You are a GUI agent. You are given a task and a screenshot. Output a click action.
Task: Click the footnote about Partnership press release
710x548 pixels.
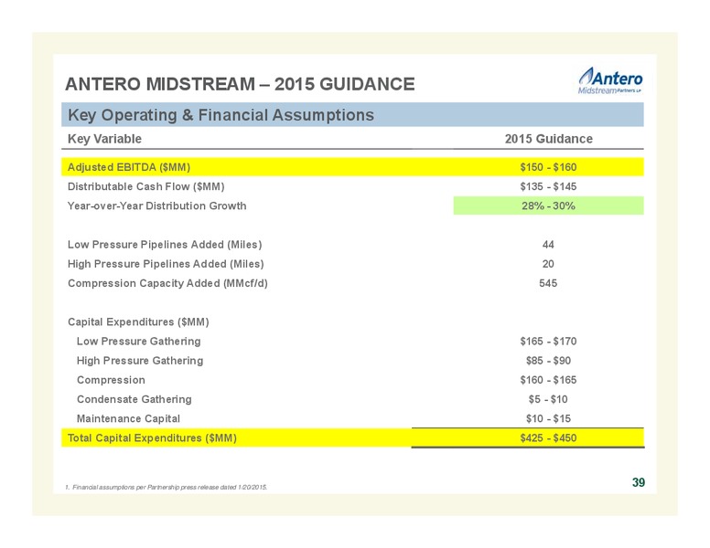coord(167,488)
